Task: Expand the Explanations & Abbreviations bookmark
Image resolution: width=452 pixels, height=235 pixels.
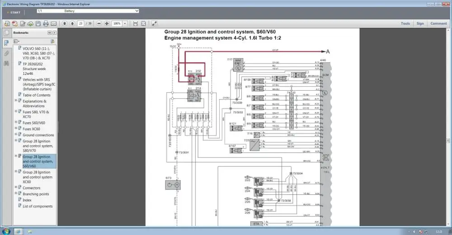Action: click(x=16, y=101)
